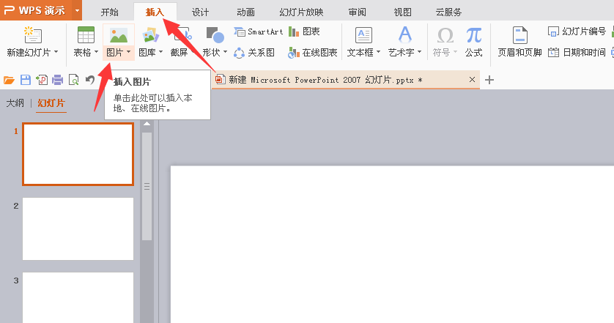Click the 图片 insert picture icon

(119, 35)
